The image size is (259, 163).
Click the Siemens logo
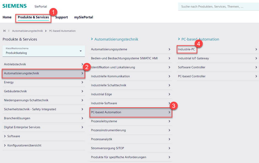(x=15, y=6)
